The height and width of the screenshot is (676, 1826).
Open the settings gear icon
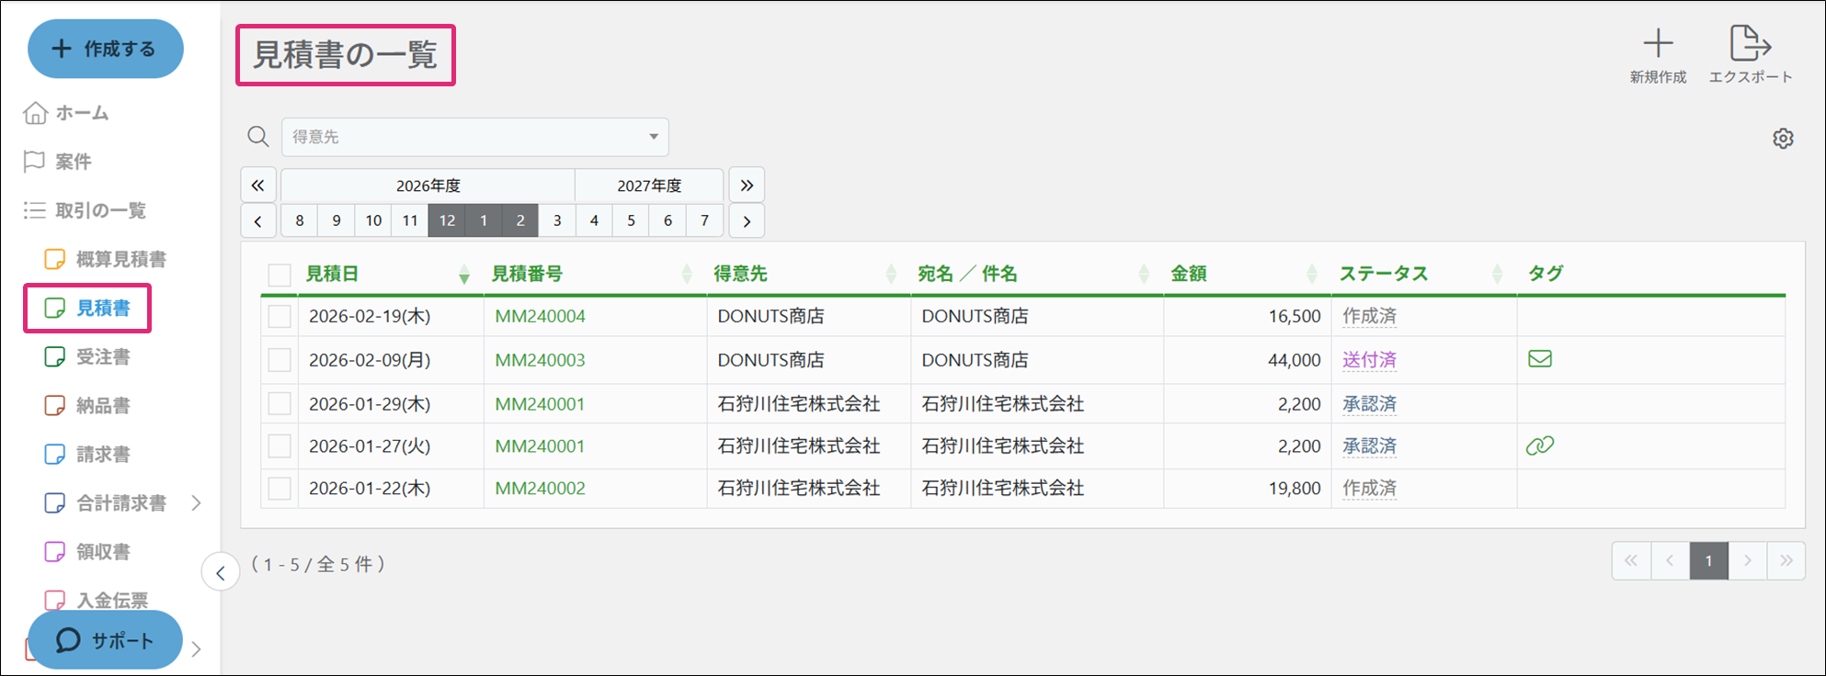click(1783, 139)
